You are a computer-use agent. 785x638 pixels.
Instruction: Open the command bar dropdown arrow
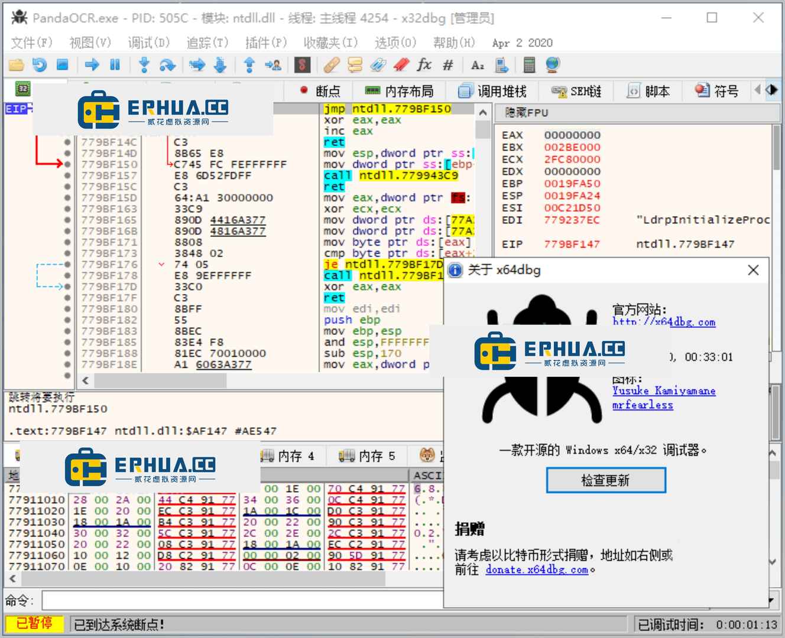tap(771, 601)
